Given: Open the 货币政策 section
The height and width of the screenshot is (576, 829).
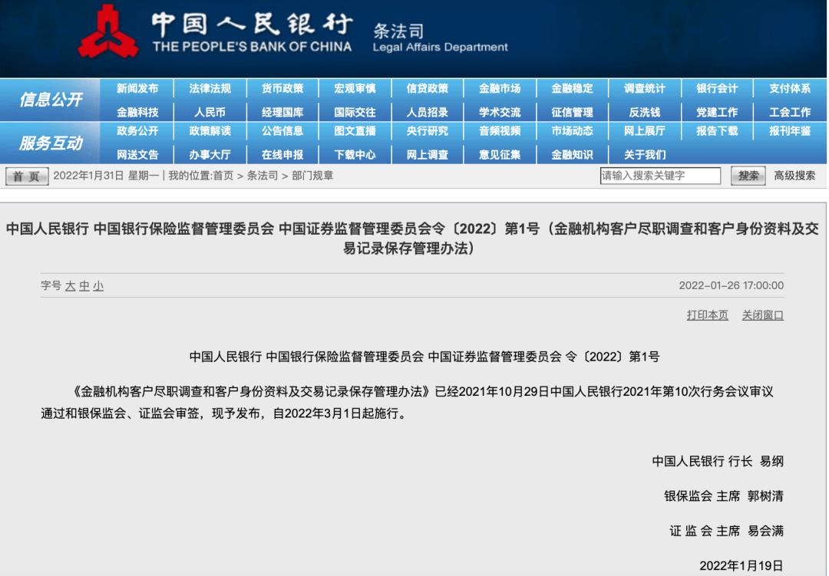Looking at the screenshot, I should (x=285, y=87).
